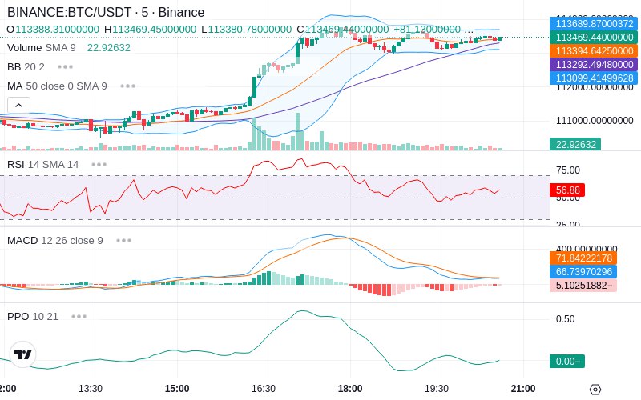
Task: Click the BINANCE:BTC/USDT symbol title
Action: [x=106, y=12]
